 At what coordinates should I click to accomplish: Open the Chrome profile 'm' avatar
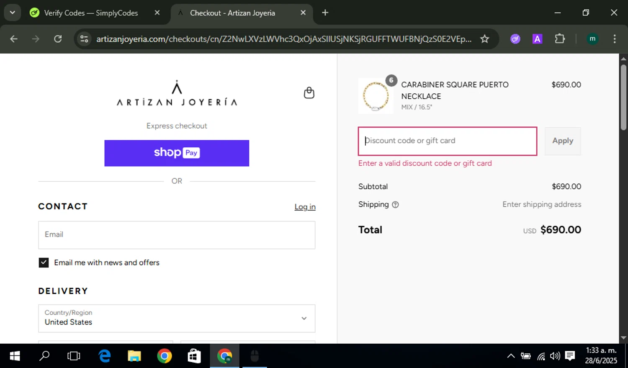pyautogui.click(x=592, y=39)
